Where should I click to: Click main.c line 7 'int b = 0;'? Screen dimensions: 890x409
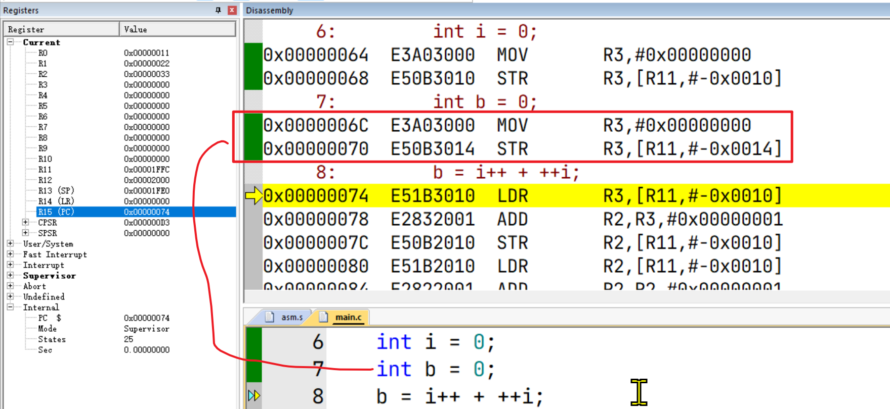tap(435, 369)
